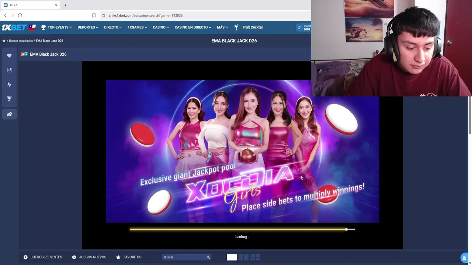Viewport: 472px width, 265px height.
Task: Click the Chile flag icon
Action: coord(32,27)
